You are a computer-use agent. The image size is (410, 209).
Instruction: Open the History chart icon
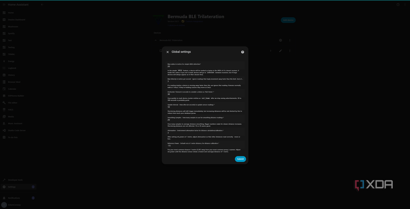pos(4,75)
